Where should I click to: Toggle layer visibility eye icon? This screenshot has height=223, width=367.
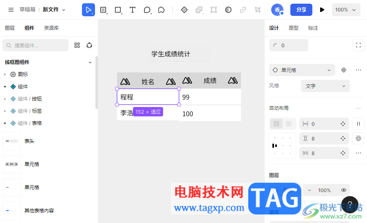pyautogui.click(x=344, y=190)
